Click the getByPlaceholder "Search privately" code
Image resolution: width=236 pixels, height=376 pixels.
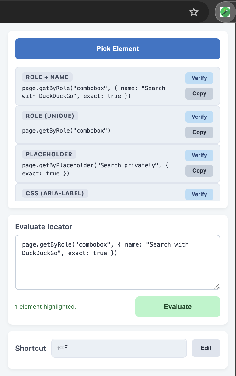pyautogui.click(x=95, y=169)
